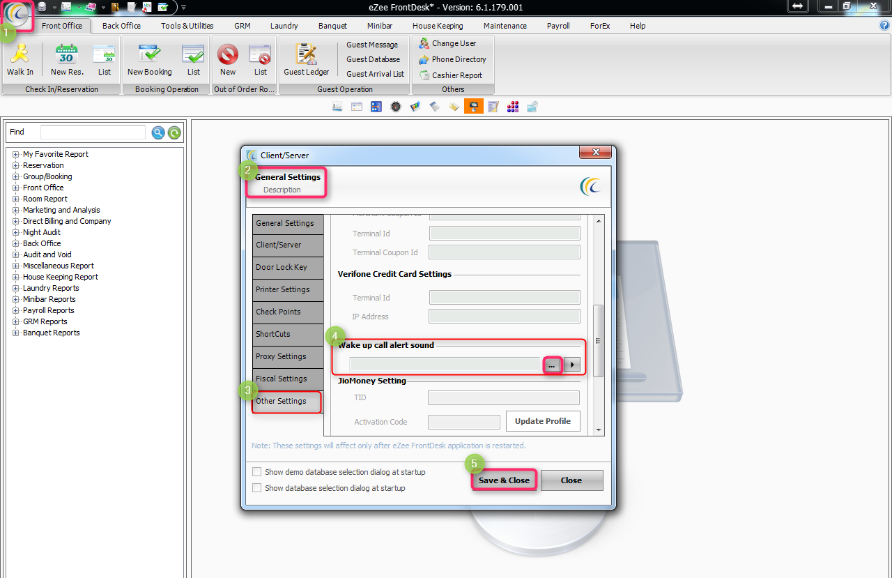The height and width of the screenshot is (578, 892).
Task: Click the blue search icon beside Find
Action: [x=158, y=132]
